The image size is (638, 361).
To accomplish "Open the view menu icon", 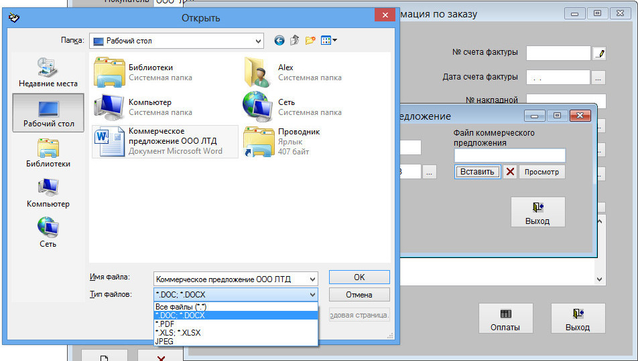I will tap(329, 40).
